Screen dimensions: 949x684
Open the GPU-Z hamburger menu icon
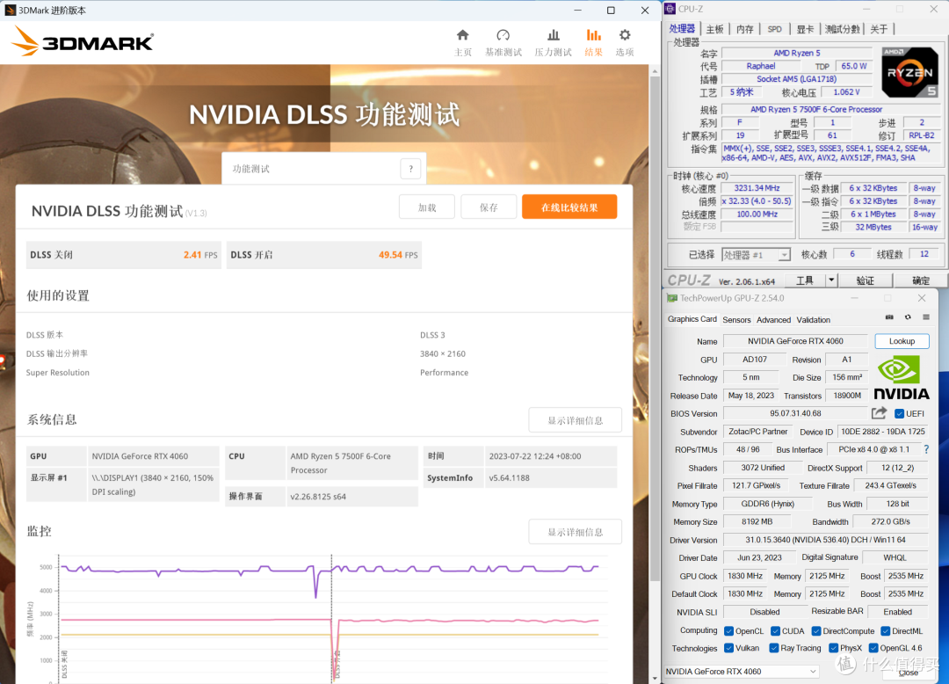[x=926, y=317]
